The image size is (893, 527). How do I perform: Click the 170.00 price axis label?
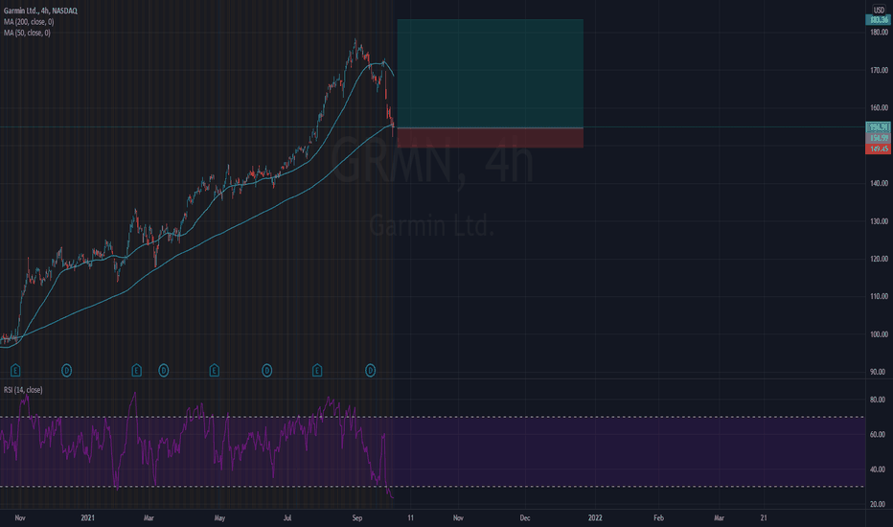(879, 70)
